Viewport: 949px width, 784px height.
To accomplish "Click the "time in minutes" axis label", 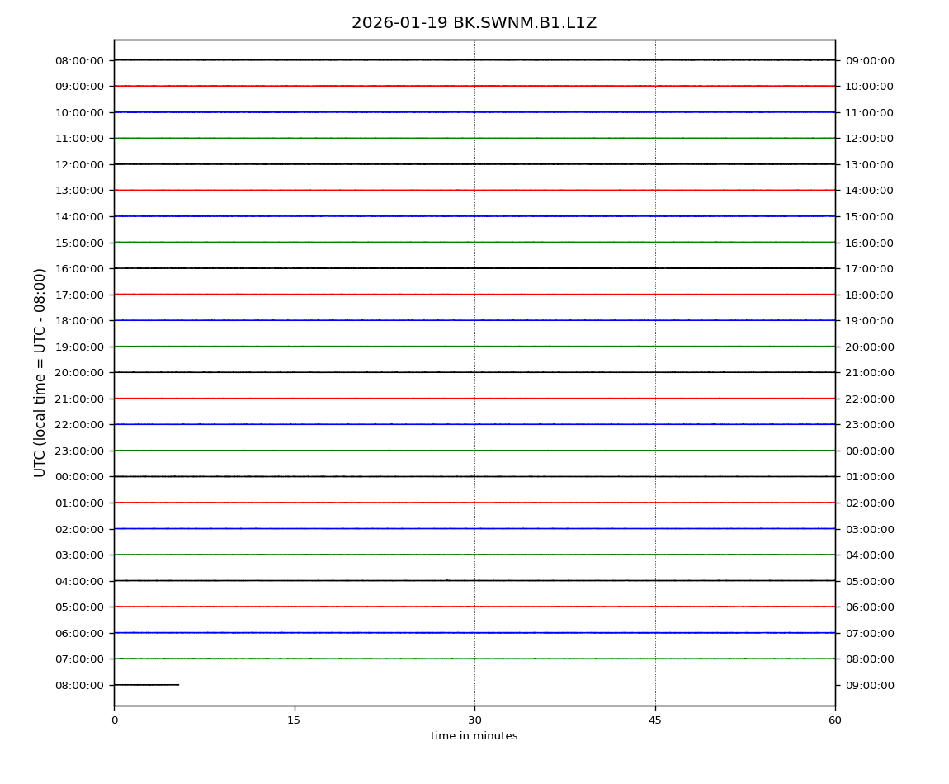I will 474,736.
